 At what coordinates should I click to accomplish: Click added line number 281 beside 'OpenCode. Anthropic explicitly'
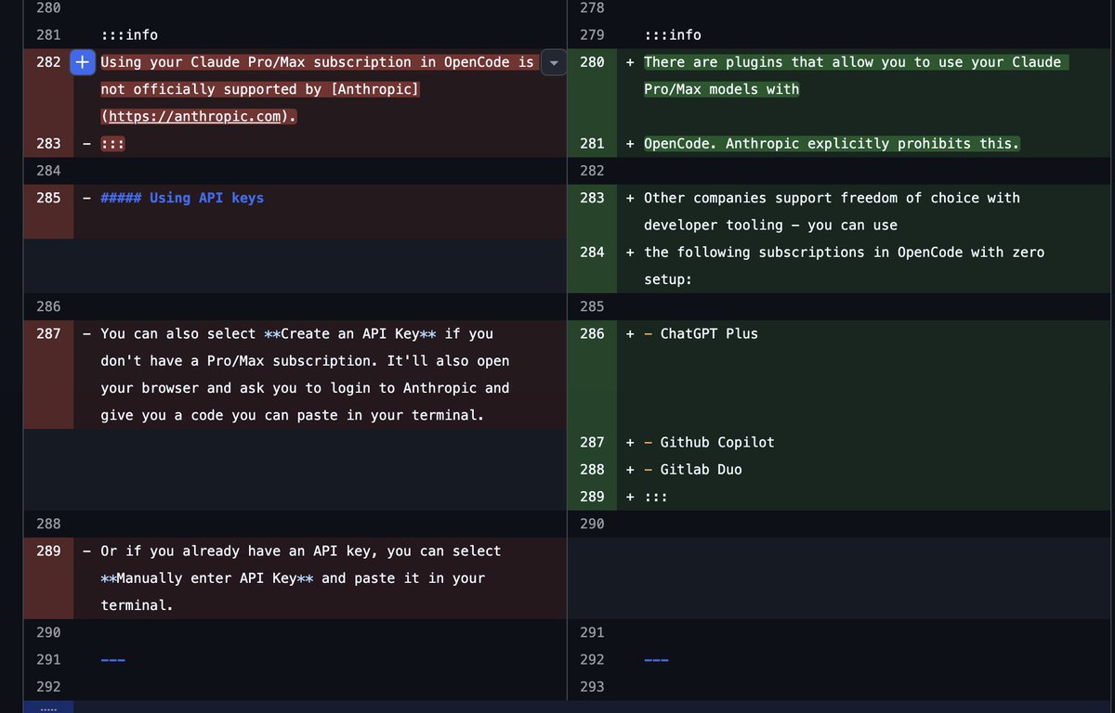tap(592, 144)
